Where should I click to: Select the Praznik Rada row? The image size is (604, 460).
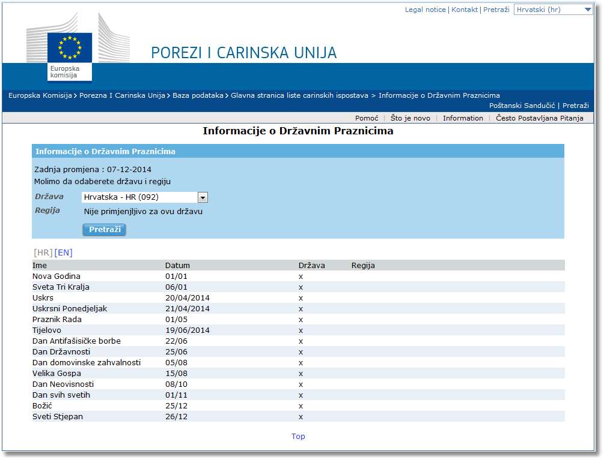299,319
